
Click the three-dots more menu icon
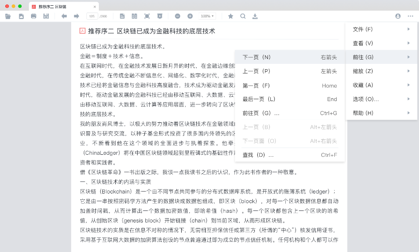click(410, 16)
